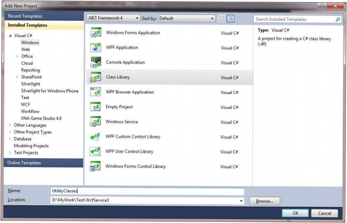Open the Sort by Default dropdown
347x223 pixels.
coord(187,18)
